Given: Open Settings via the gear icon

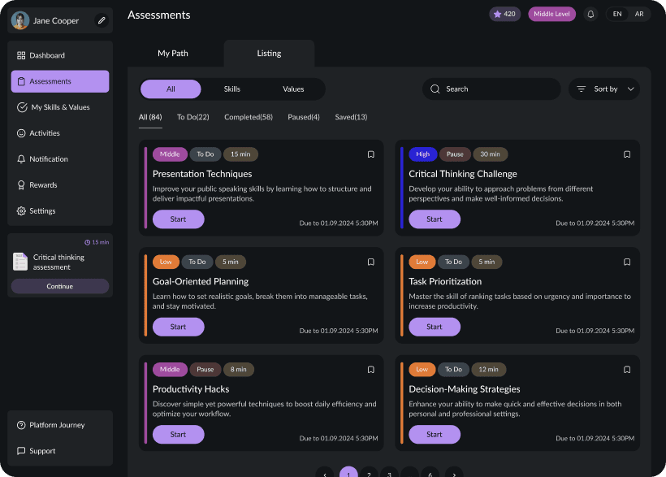Looking at the screenshot, I should (x=19, y=210).
